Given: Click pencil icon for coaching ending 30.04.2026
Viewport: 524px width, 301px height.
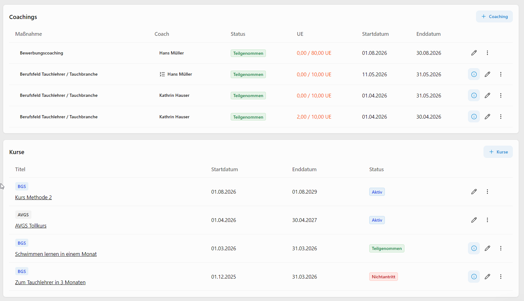Looking at the screenshot, I should 487,116.
